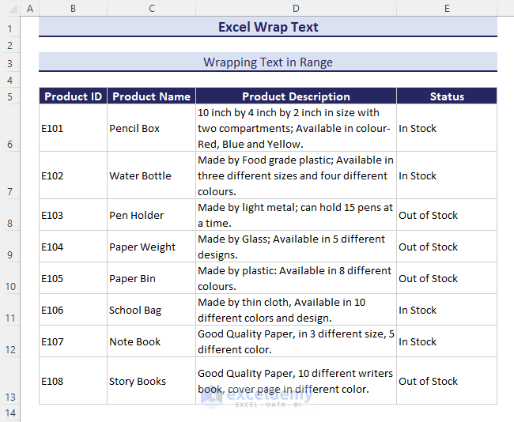This screenshot has height=422, width=514.
Task: Select column C header
Action: (x=151, y=8)
